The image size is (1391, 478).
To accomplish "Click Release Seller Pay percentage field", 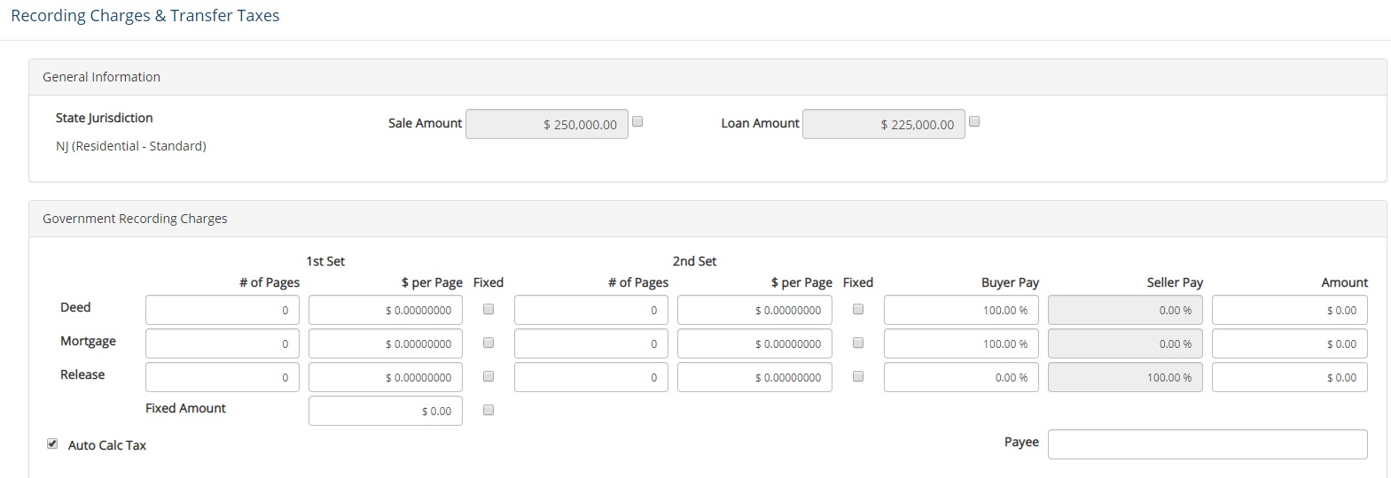I will [1125, 377].
